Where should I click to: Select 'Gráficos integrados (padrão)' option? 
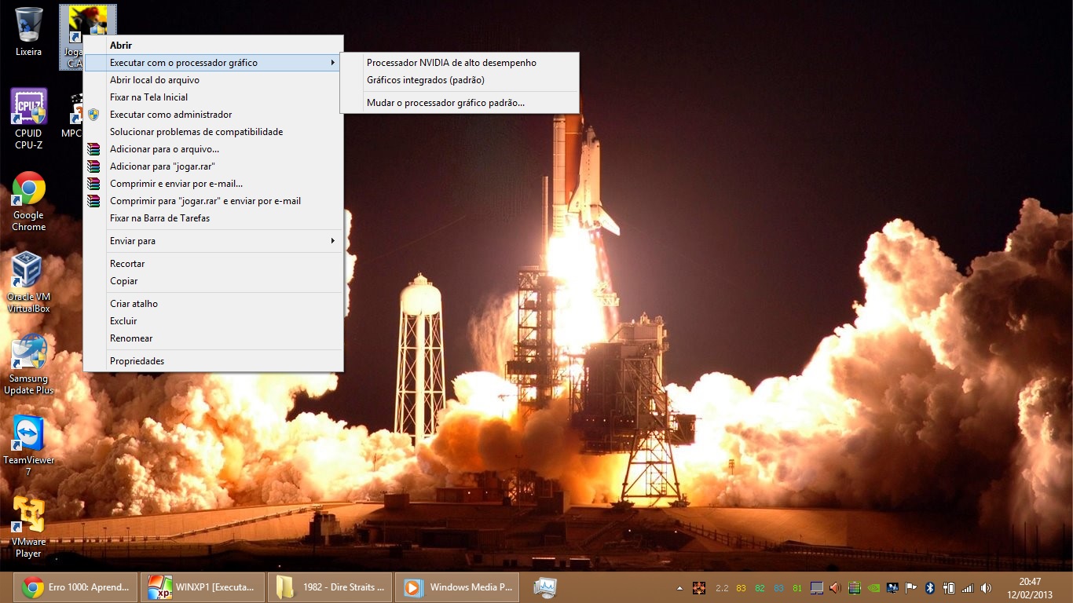(x=425, y=80)
